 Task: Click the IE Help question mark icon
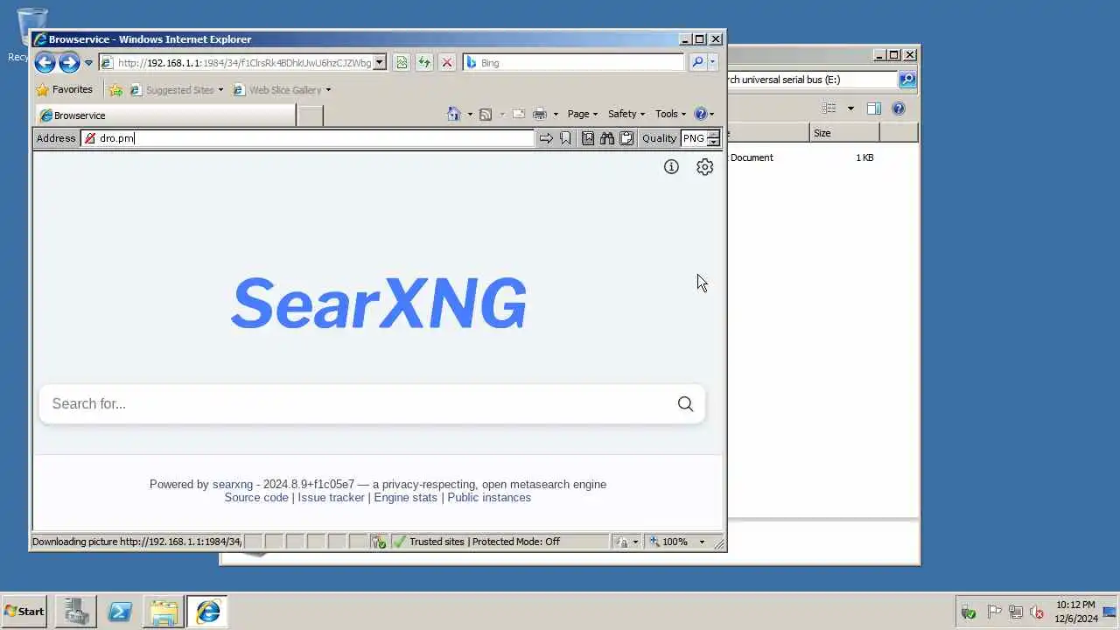700,114
